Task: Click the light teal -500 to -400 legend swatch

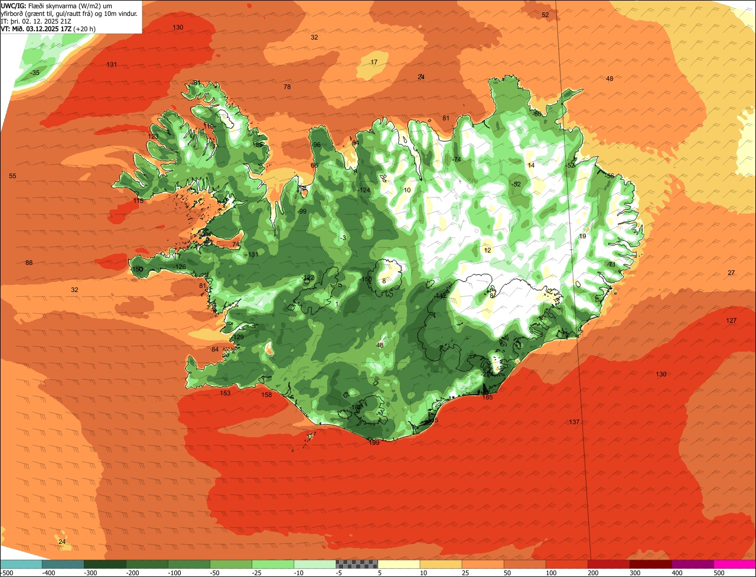Action: tap(21, 563)
